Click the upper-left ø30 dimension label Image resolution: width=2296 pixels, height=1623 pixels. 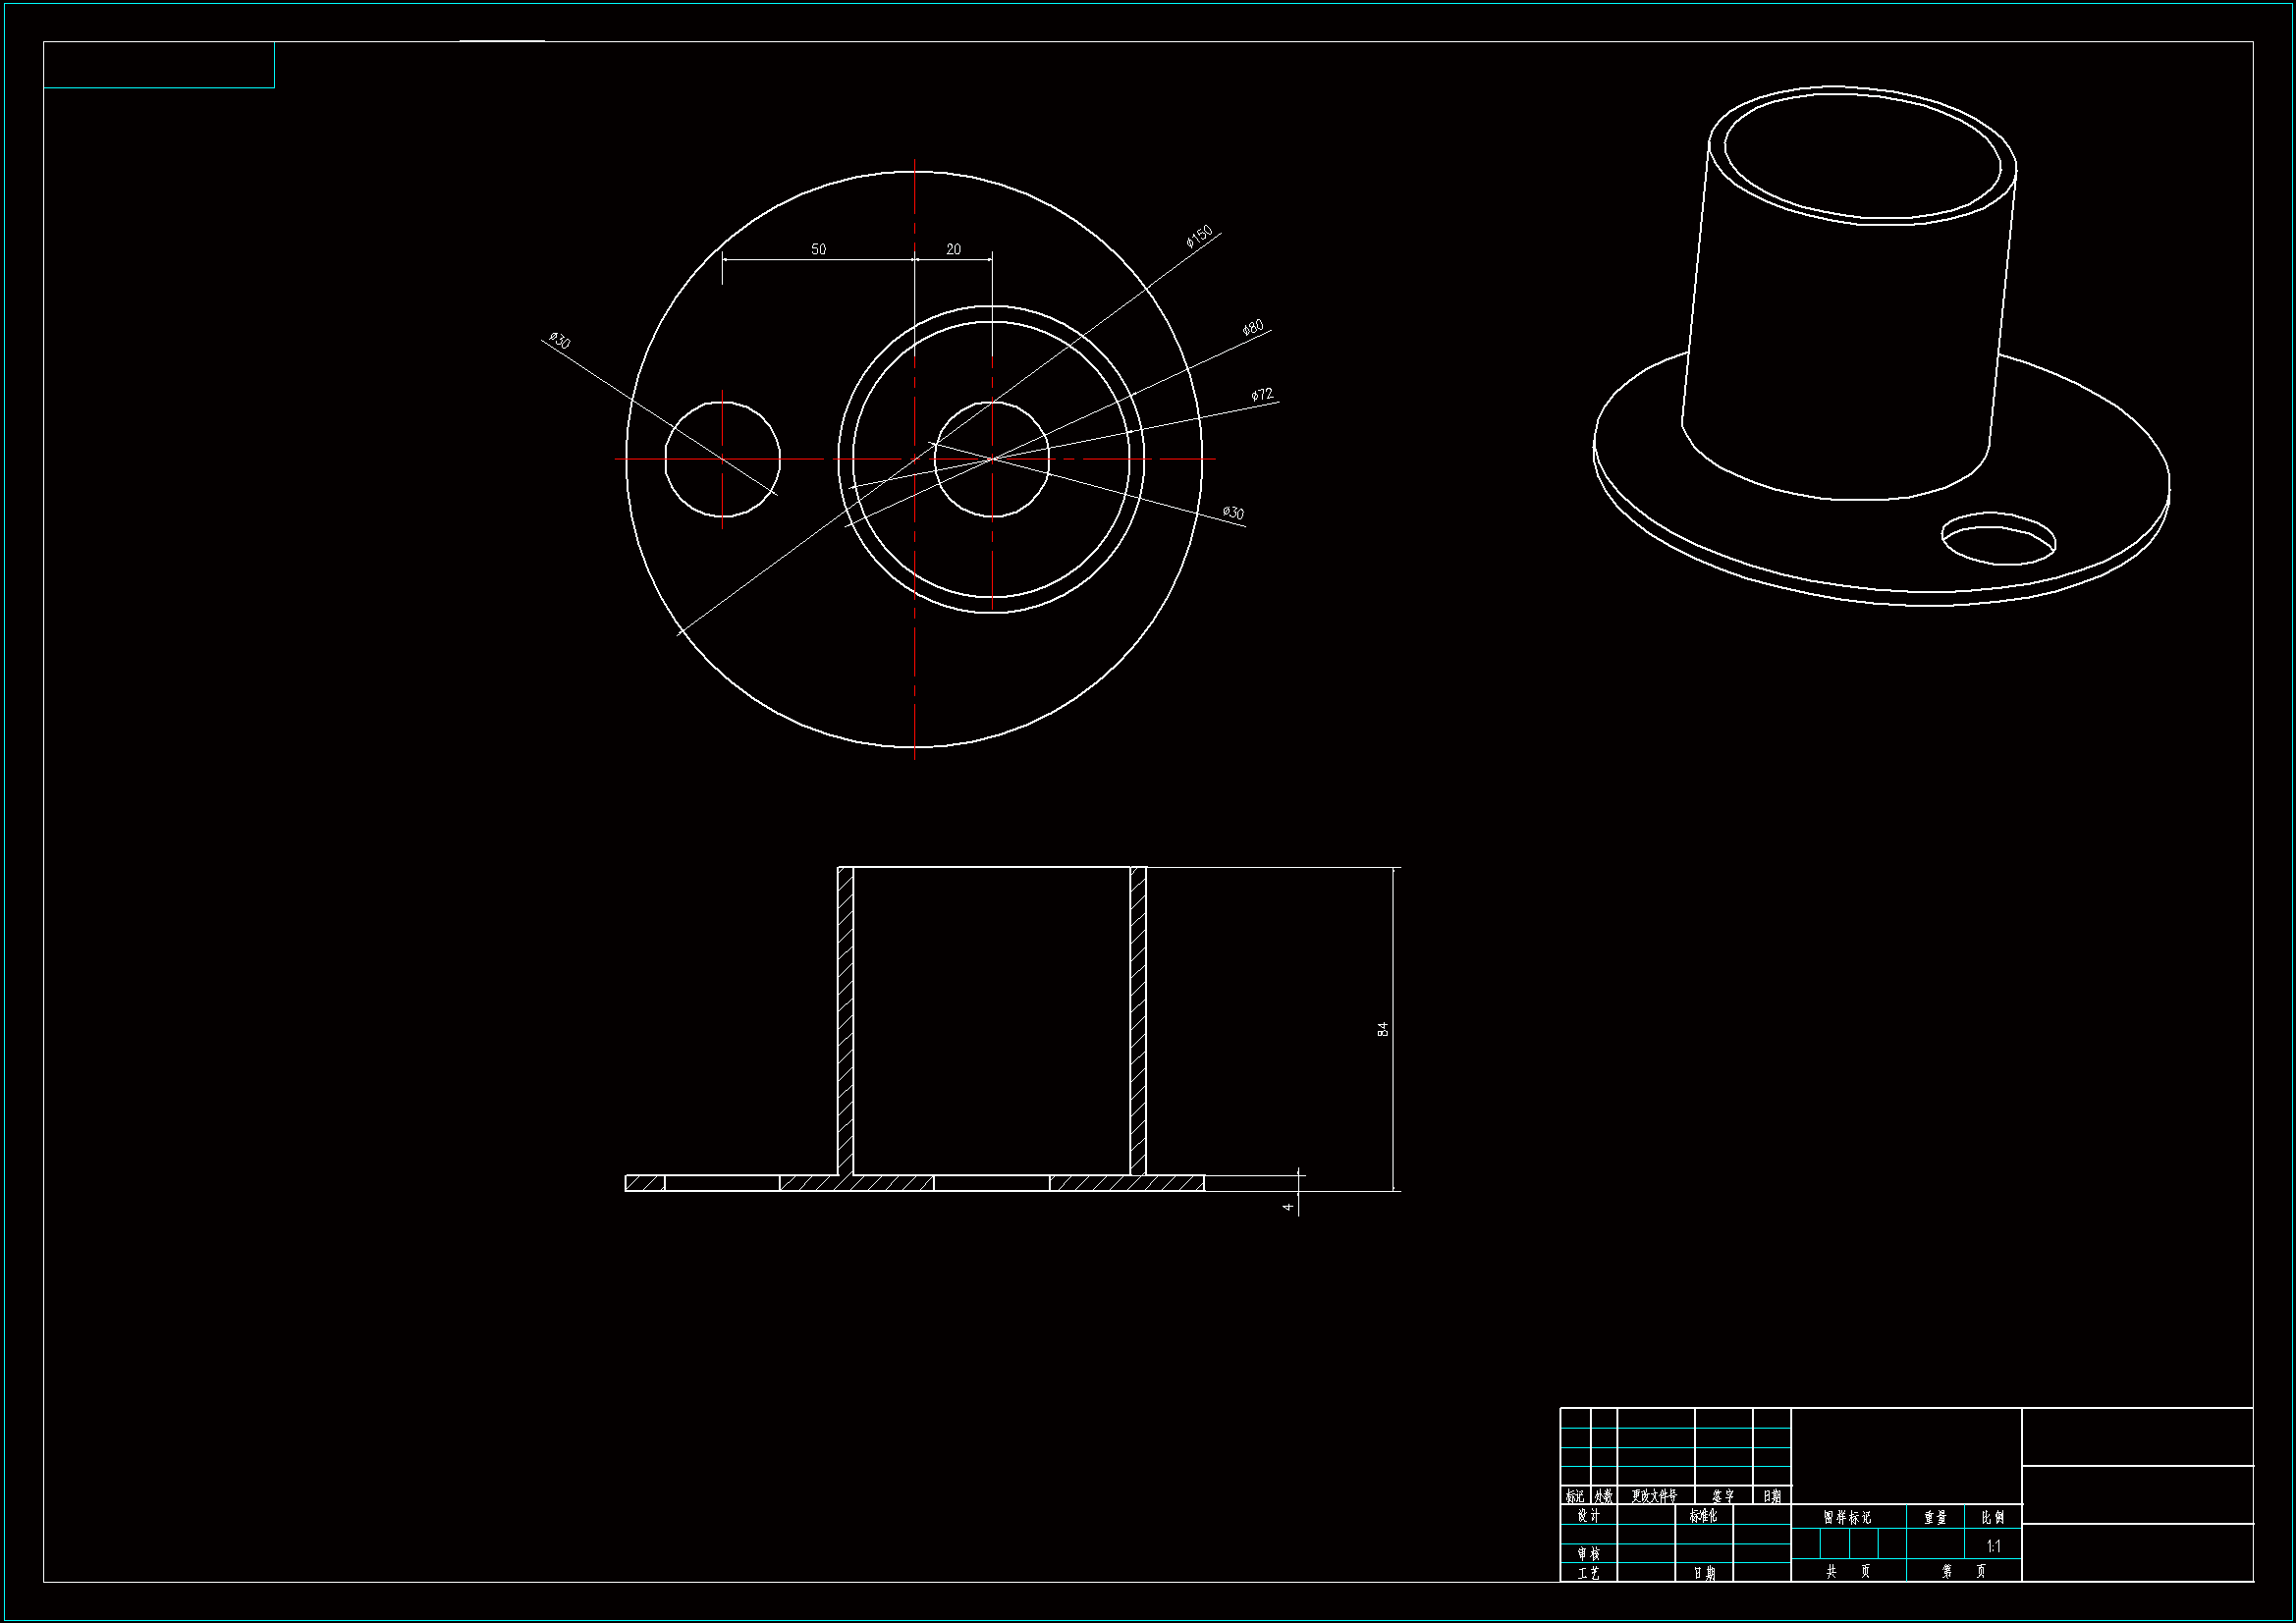tap(559, 341)
